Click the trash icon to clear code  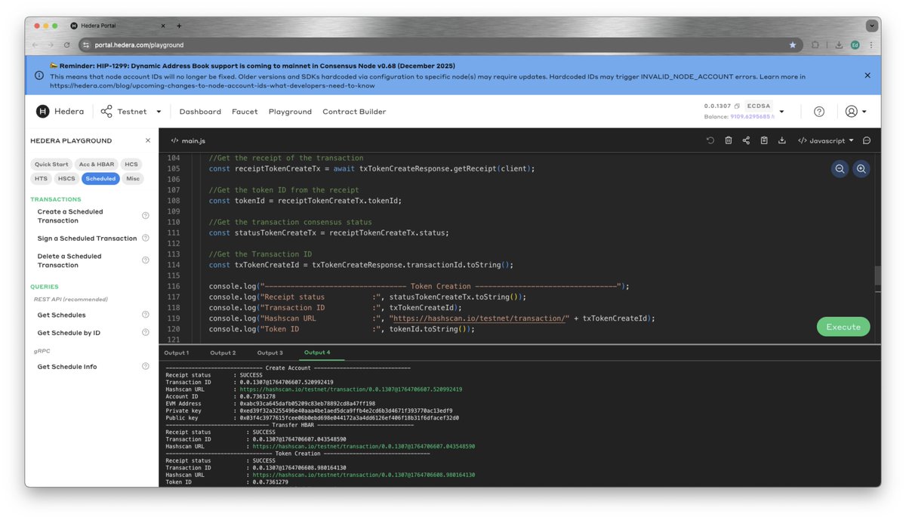pos(728,140)
